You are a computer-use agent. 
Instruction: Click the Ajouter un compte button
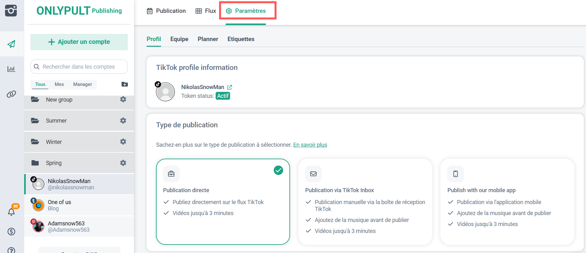pyautogui.click(x=79, y=42)
